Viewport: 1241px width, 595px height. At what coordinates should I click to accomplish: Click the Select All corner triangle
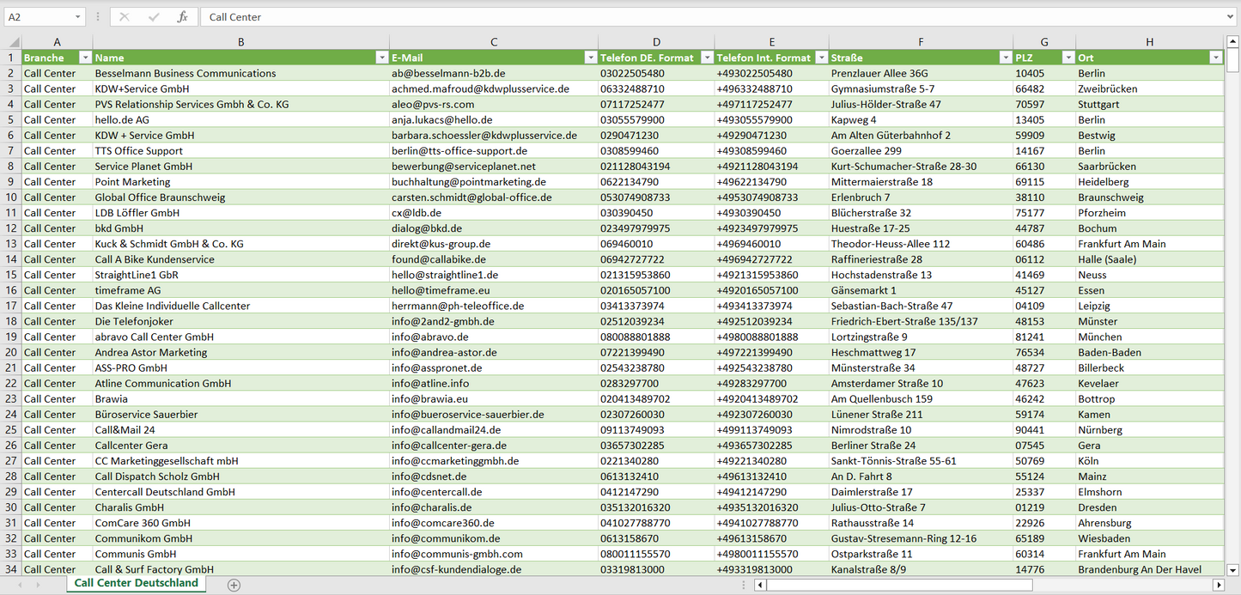click(12, 42)
